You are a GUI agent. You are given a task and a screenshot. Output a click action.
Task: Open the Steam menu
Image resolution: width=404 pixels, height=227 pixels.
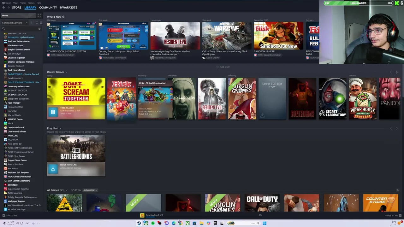pyautogui.click(x=8, y=3)
